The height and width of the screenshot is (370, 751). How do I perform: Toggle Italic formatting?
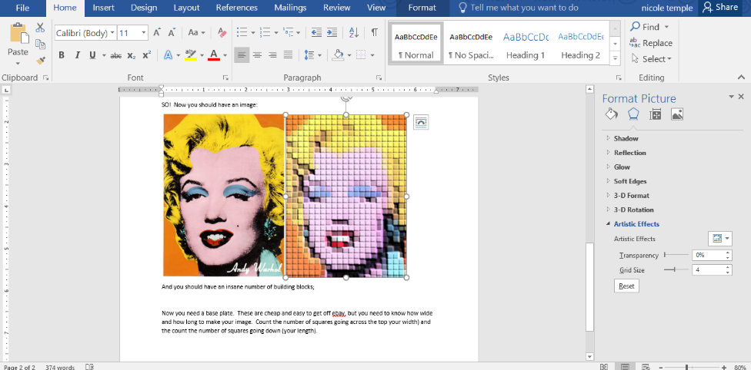pos(77,55)
